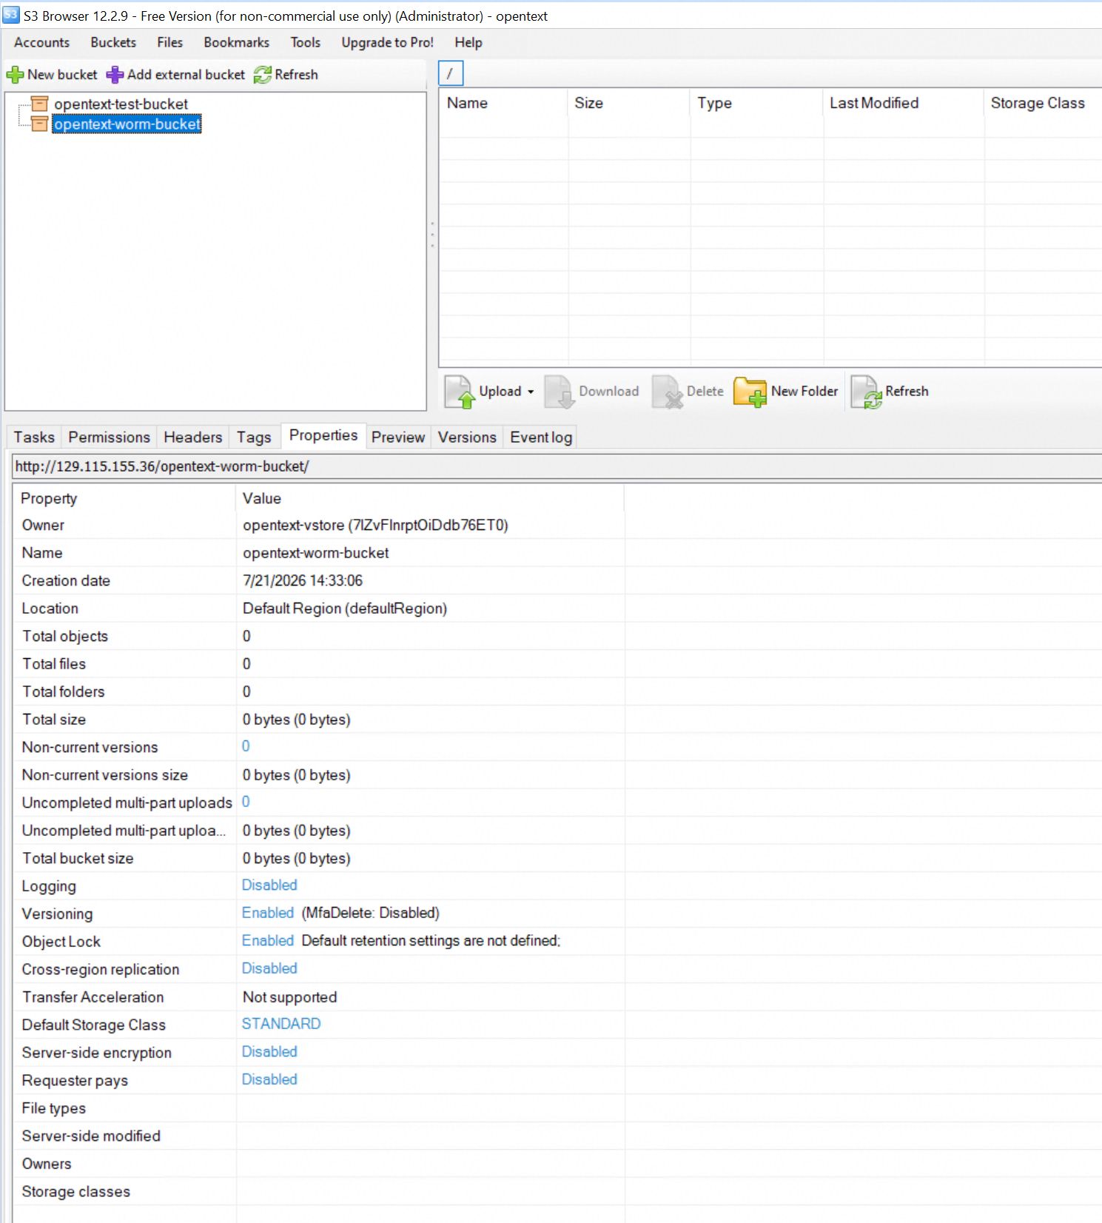Click the Add external bucket icon
The height and width of the screenshot is (1223, 1102).
coord(115,75)
